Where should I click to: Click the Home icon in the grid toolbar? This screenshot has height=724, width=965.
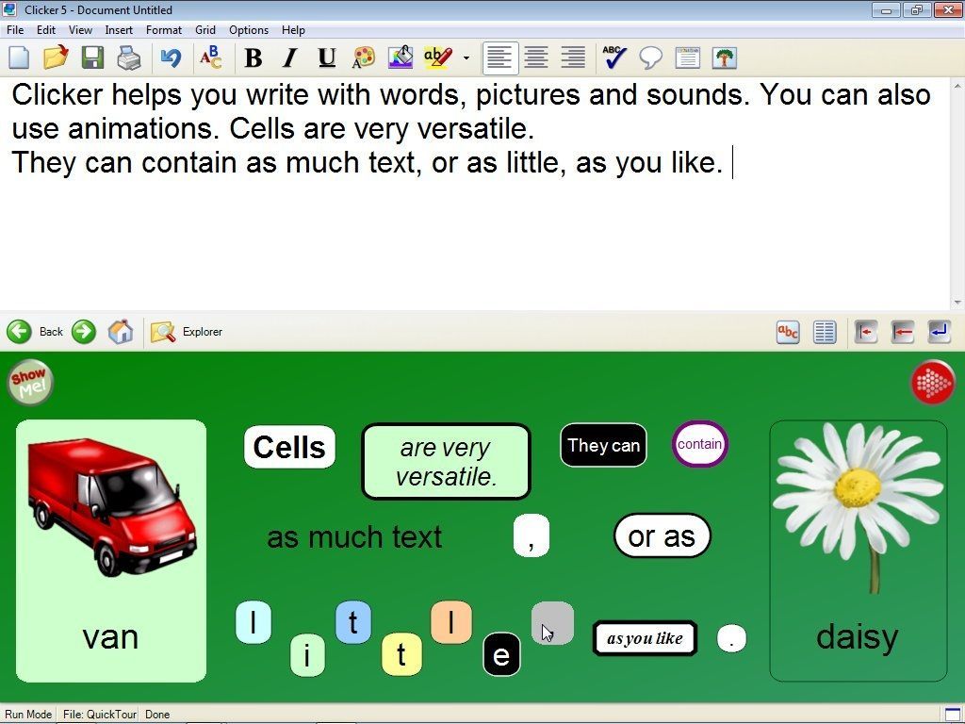click(x=120, y=332)
